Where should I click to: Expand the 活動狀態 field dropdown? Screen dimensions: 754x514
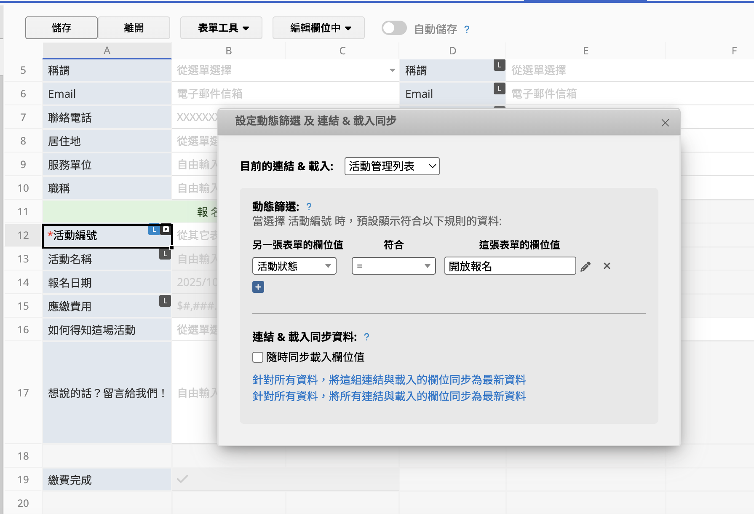294,266
